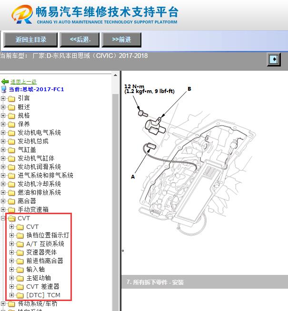Select the 输入轴 tree item

(x=35, y=269)
